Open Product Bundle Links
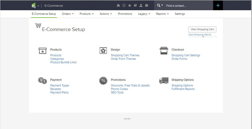 click(x=64, y=62)
